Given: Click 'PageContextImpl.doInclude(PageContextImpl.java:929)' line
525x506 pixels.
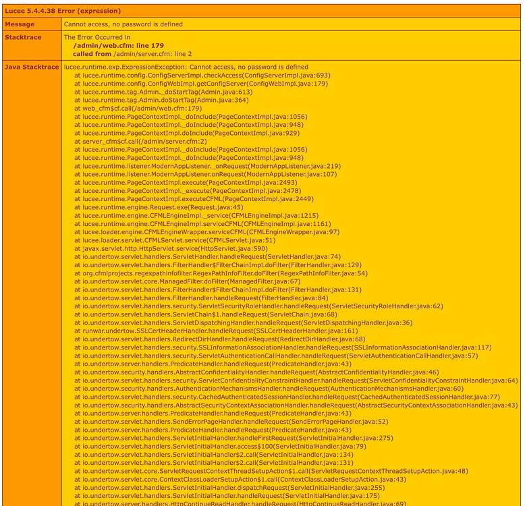Looking at the screenshot, I should click(187, 133).
